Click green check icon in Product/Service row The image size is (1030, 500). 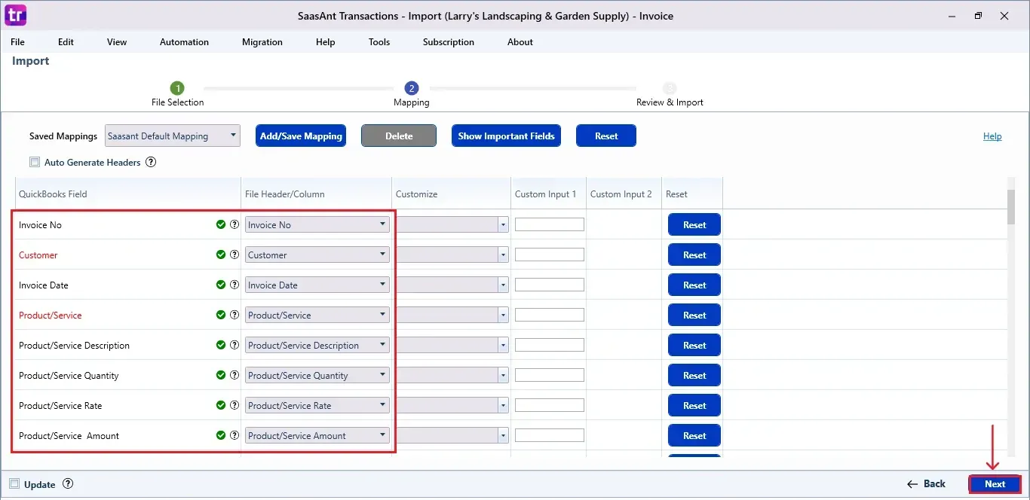[x=221, y=315]
